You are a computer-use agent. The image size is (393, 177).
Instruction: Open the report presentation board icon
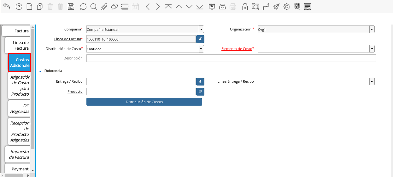click(212, 7)
